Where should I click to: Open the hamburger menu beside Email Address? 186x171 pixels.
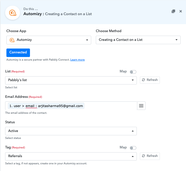pyautogui.click(x=141, y=106)
